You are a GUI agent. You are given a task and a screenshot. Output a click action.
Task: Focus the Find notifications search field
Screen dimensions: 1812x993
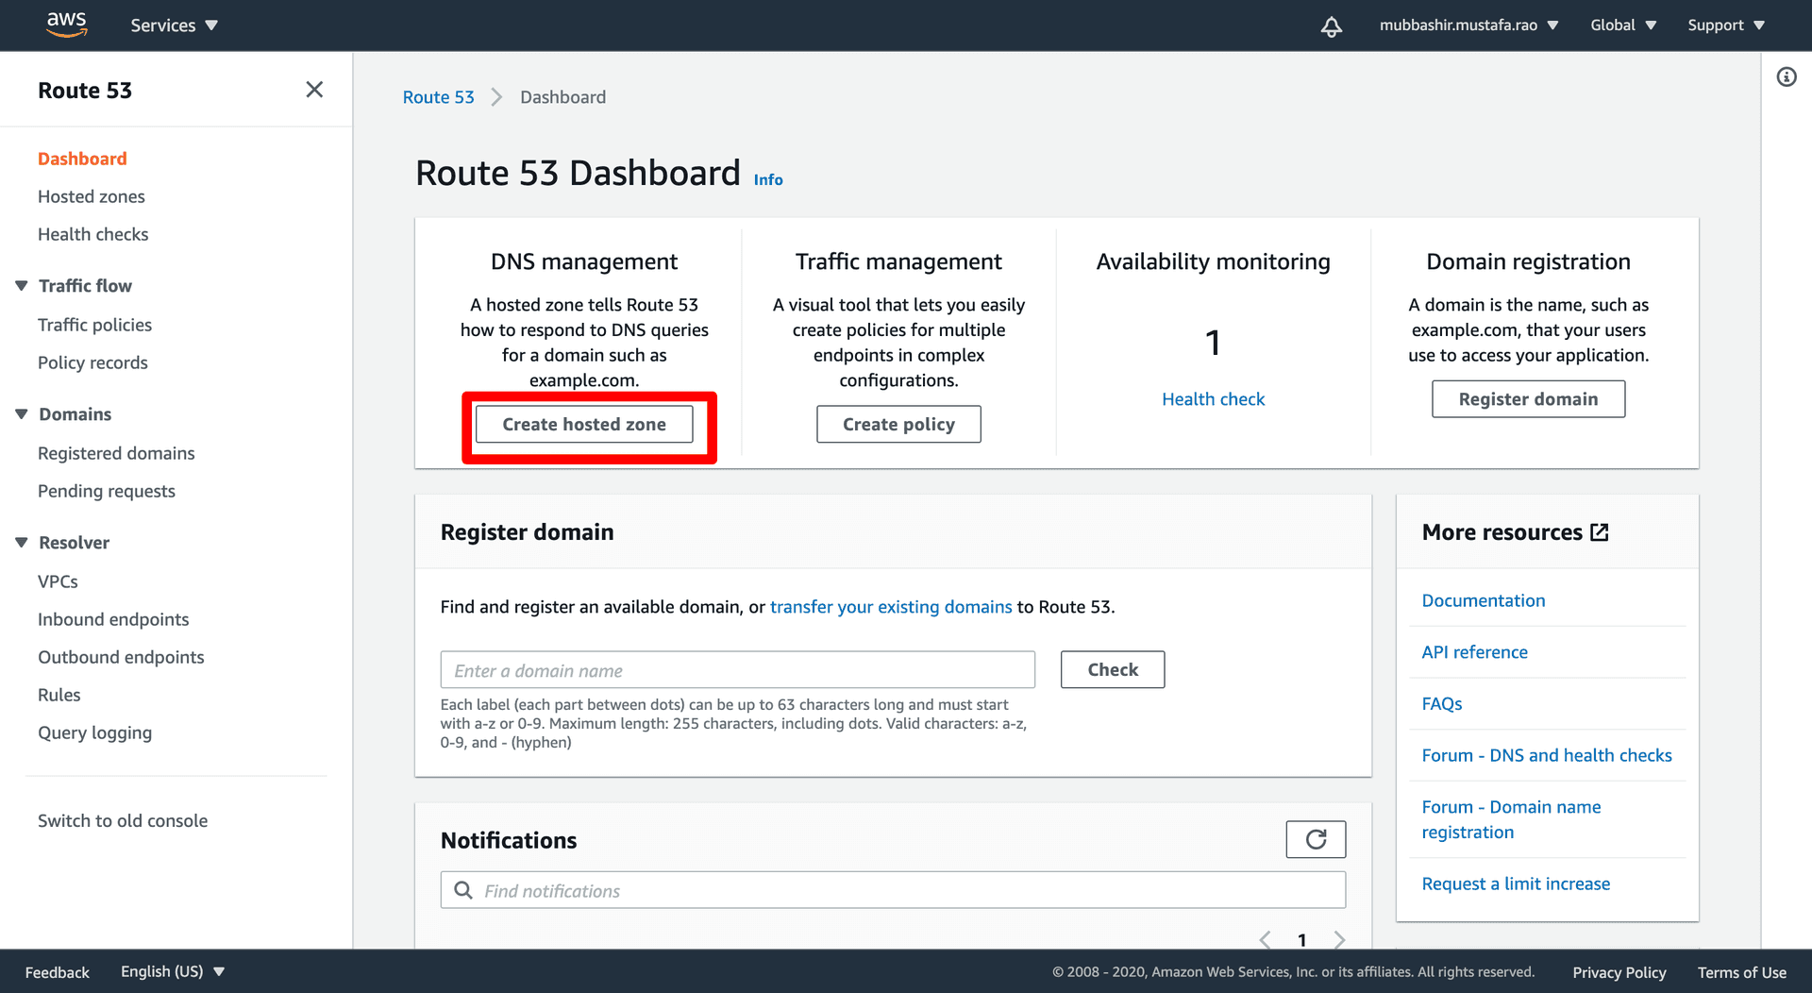893,890
